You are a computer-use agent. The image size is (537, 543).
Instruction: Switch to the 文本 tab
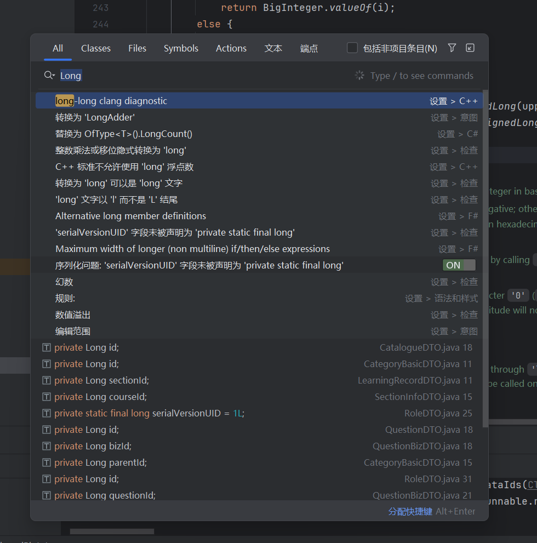273,48
